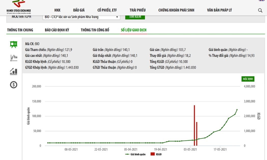Toggle the Giá bình quân legend series
Screen dimensions: 267x160
pyautogui.click(x=135, y=154)
